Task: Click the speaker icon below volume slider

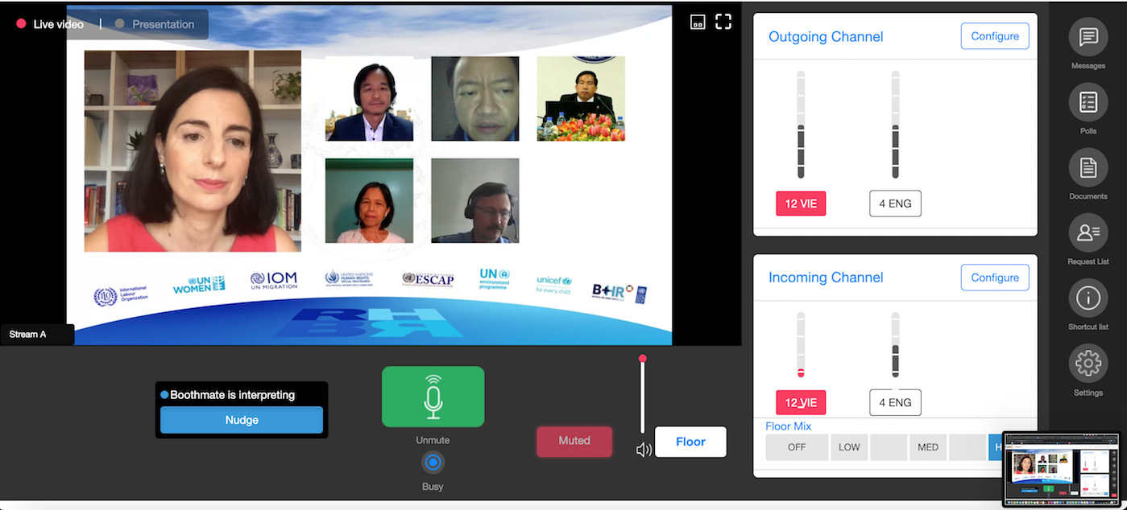Action: 644,450
